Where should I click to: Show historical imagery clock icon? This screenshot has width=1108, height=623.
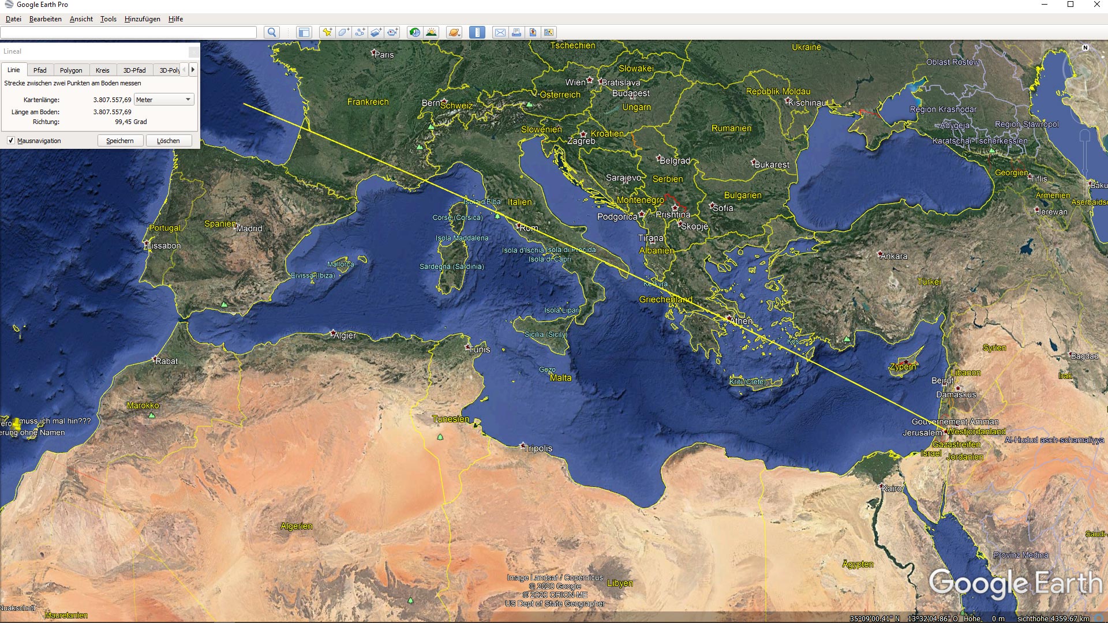[x=414, y=32]
